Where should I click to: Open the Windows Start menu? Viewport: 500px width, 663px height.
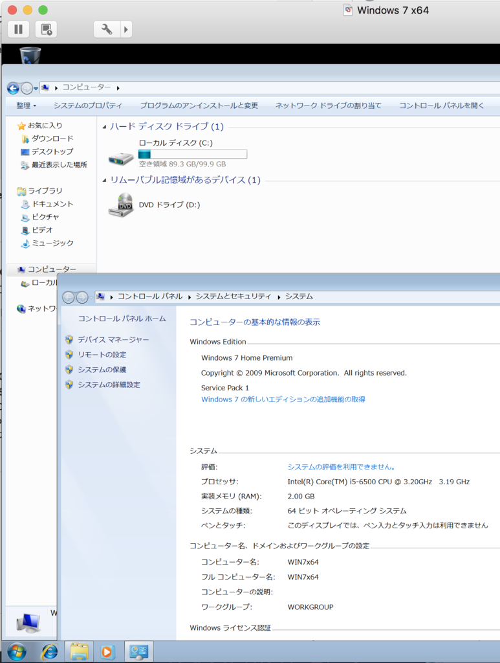[x=17, y=651]
